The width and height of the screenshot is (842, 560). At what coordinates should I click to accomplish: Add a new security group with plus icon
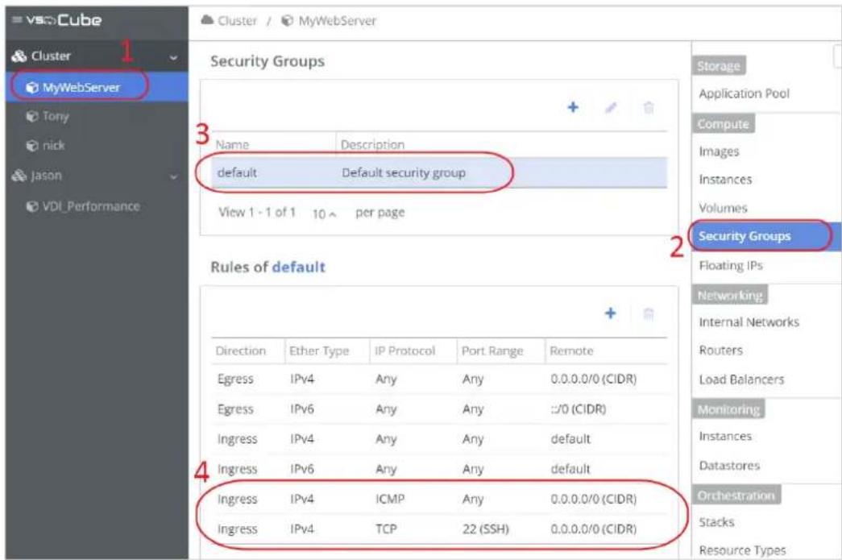tap(573, 107)
